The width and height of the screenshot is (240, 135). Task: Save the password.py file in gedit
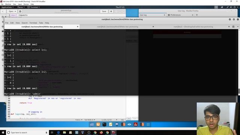(104, 11)
